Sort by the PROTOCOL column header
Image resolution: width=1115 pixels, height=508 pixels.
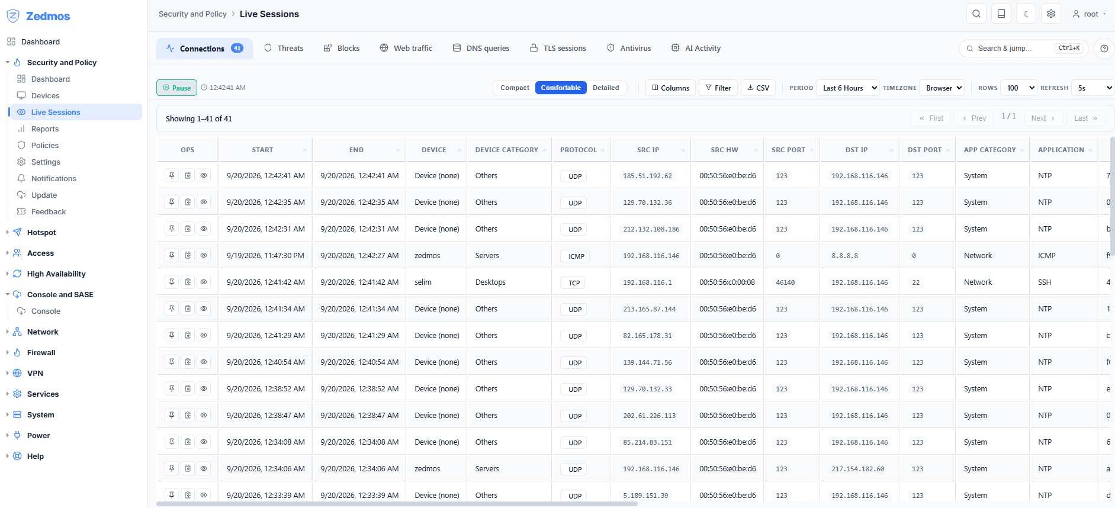[x=581, y=150]
